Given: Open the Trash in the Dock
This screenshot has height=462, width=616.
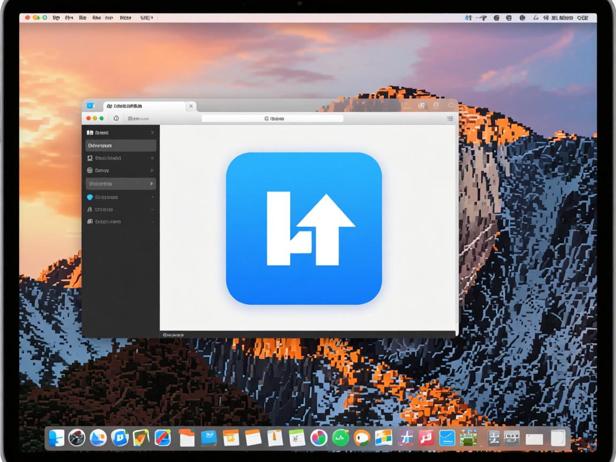Looking at the screenshot, I should 558,438.
